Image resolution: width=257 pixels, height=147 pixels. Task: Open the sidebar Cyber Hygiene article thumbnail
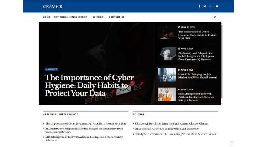167,32
